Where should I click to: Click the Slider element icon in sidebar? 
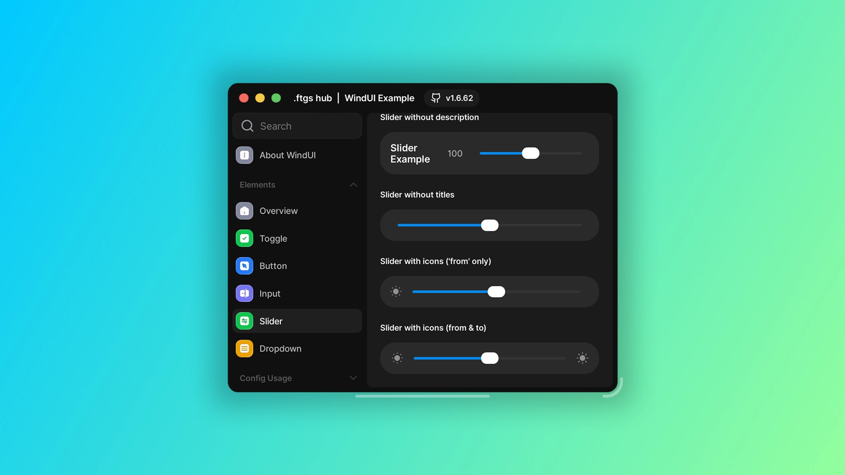click(244, 321)
